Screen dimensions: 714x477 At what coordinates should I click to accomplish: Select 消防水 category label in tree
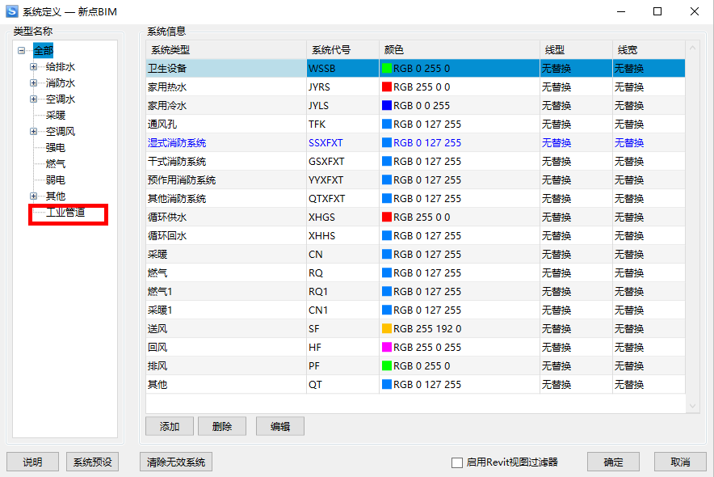click(x=61, y=83)
